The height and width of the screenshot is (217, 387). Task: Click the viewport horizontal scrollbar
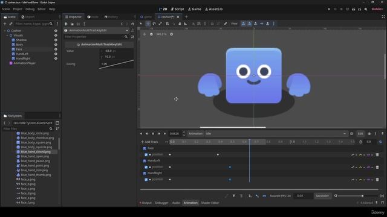233,127
